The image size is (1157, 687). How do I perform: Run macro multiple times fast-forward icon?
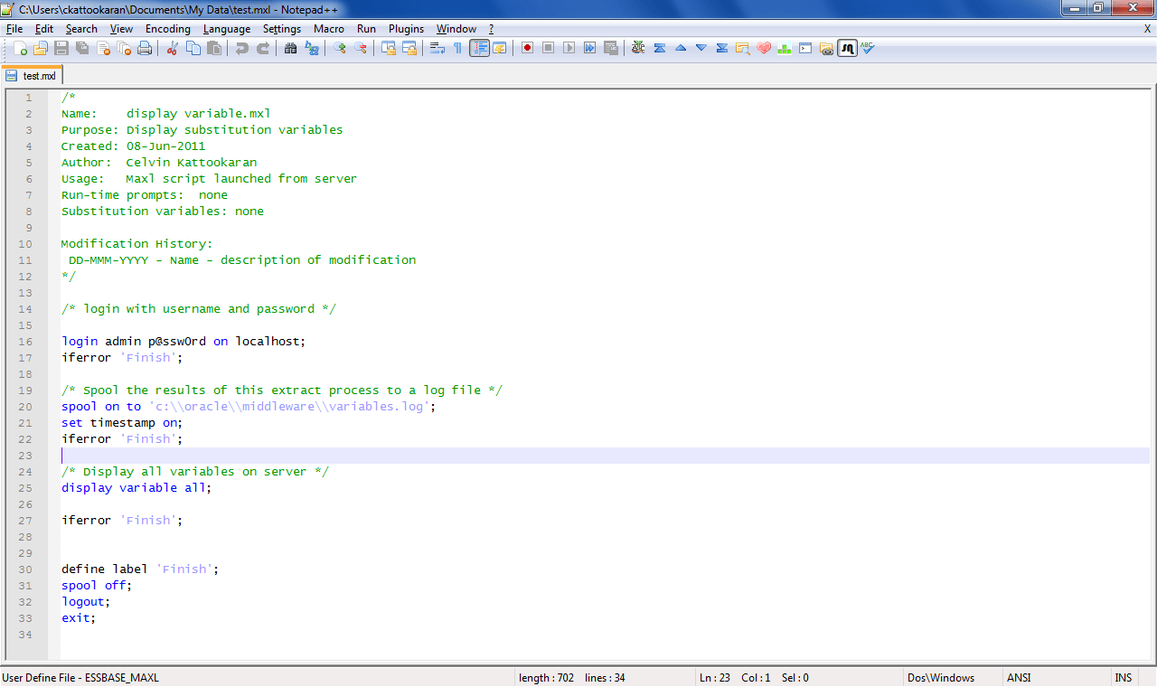(x=589, y=48)
